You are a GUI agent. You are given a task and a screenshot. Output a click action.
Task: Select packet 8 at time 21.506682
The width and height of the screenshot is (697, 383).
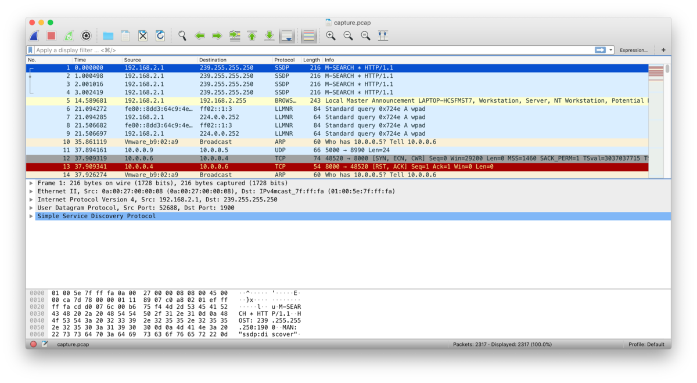337,125
